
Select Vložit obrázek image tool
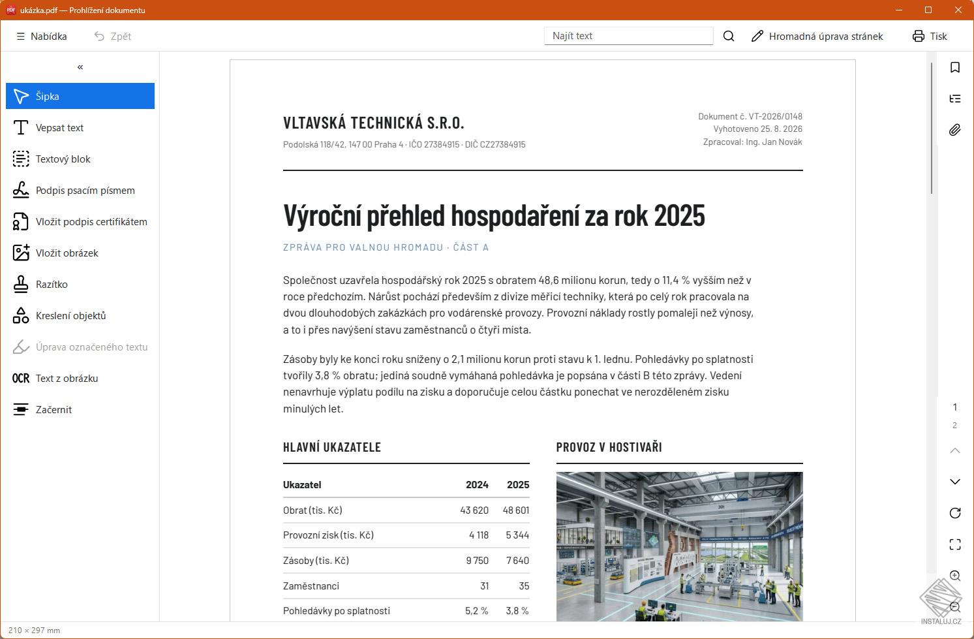(80, 253)
